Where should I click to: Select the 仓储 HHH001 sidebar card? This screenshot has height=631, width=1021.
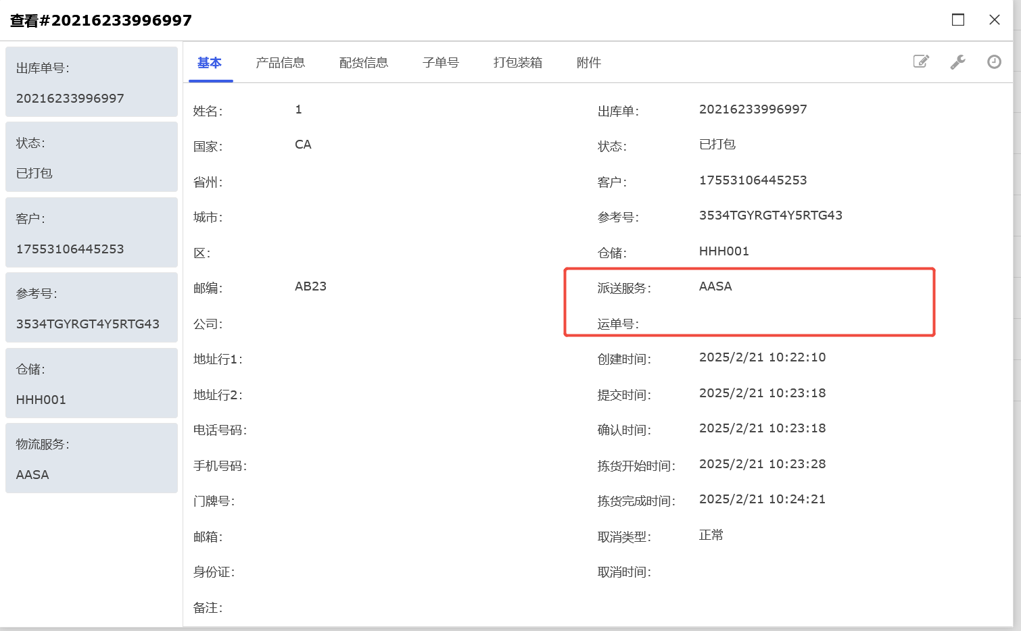click(x=91, y=383)
